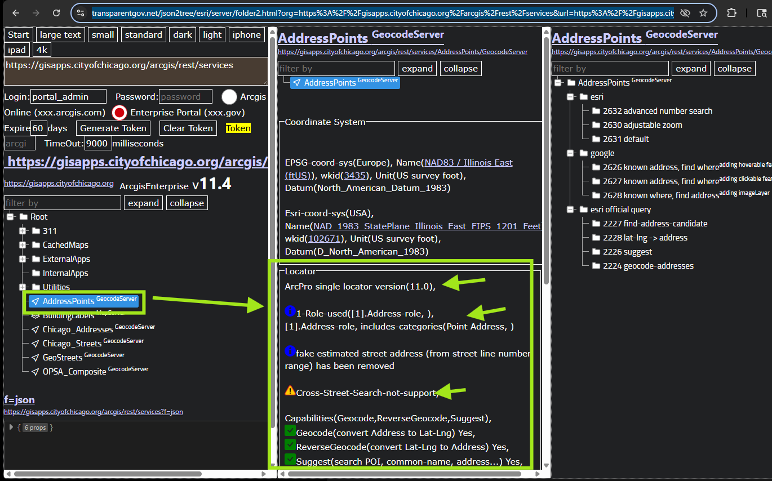The width and height of the screenshot is (772, 481).
Task: Switch to the dark theme option
Action: (183, 35)
